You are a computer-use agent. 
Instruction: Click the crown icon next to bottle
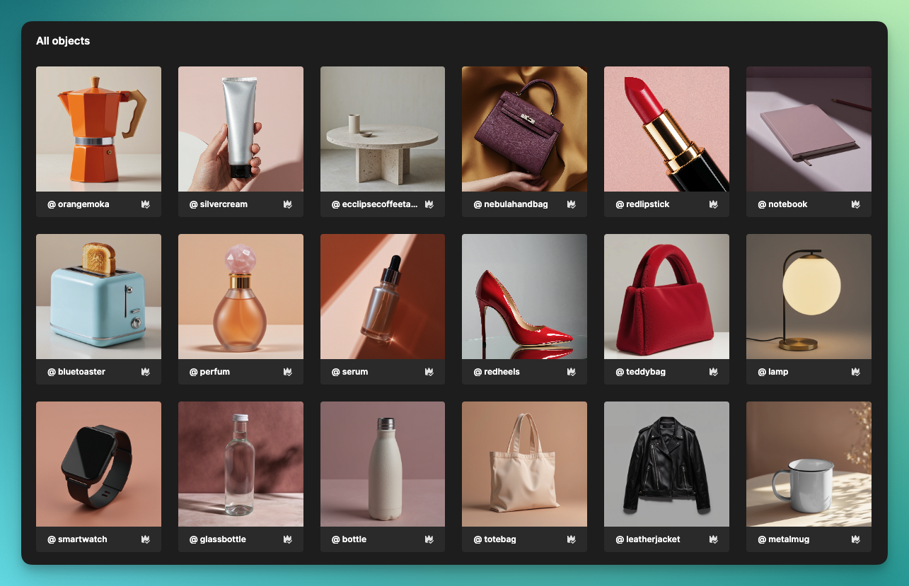pos(429,539)
